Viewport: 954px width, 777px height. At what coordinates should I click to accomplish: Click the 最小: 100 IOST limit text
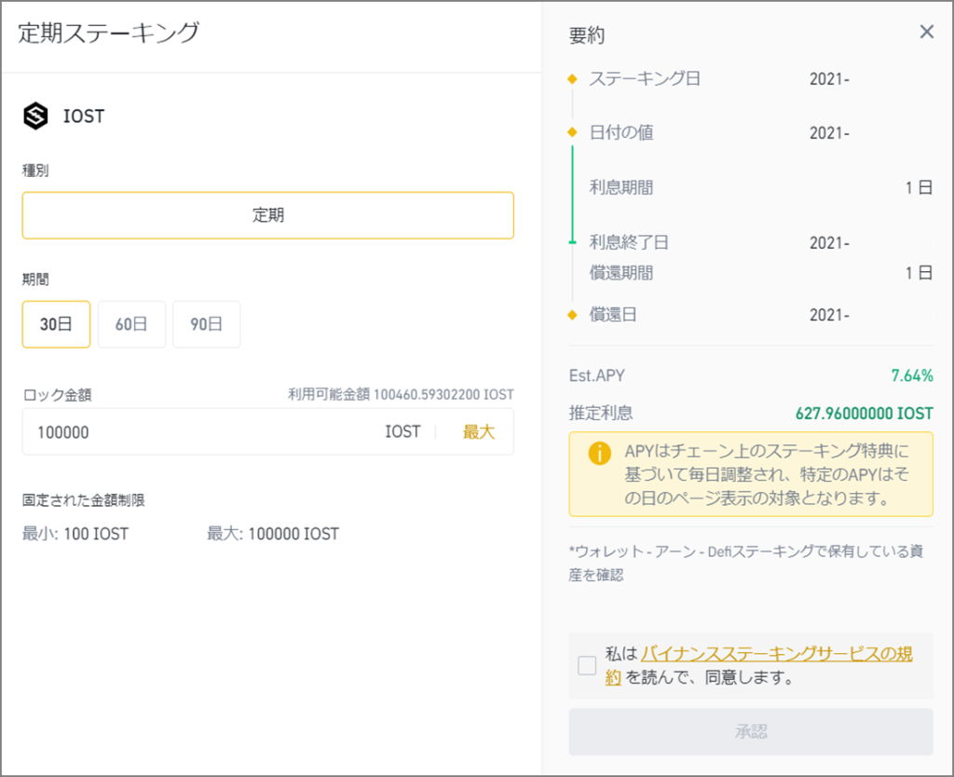tap(75, 534)
